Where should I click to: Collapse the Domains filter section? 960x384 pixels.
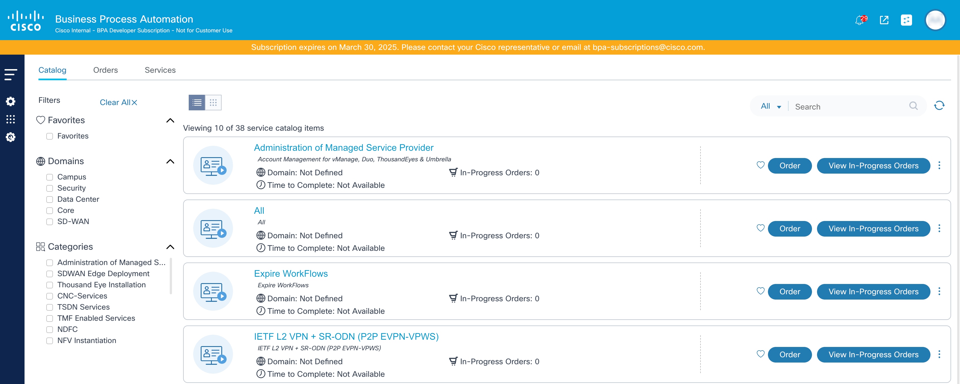[170, 161]
